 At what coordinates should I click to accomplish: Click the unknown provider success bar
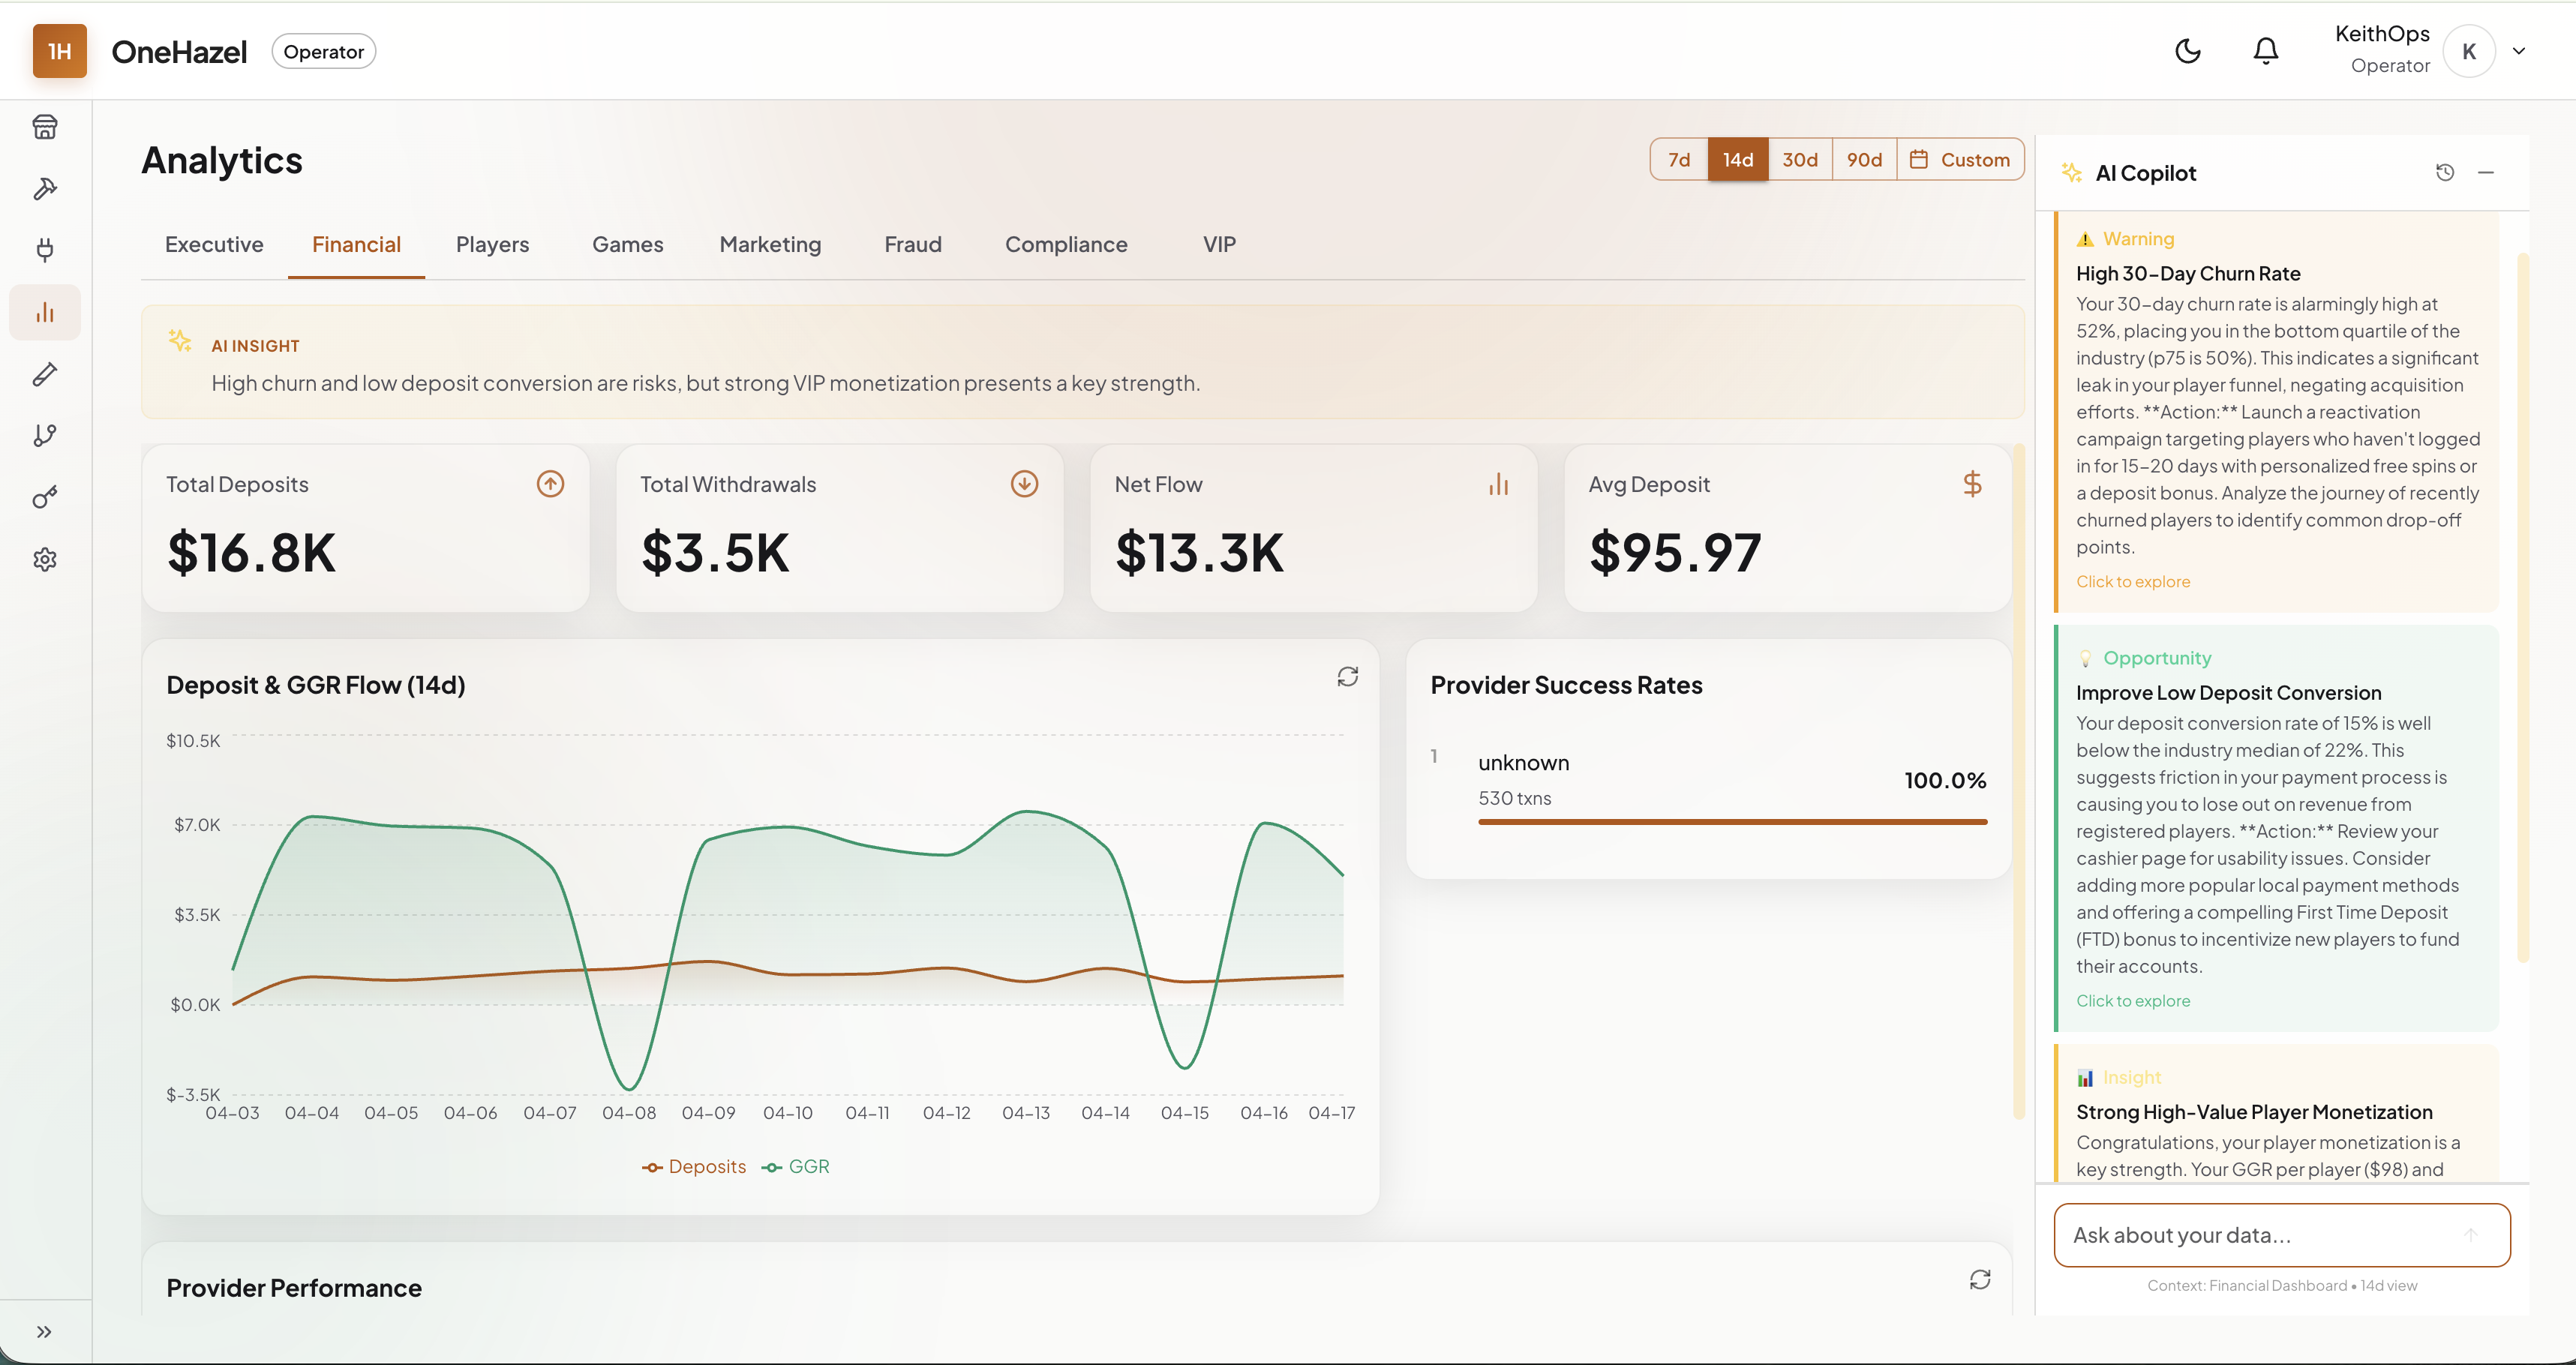point(1732,822)
